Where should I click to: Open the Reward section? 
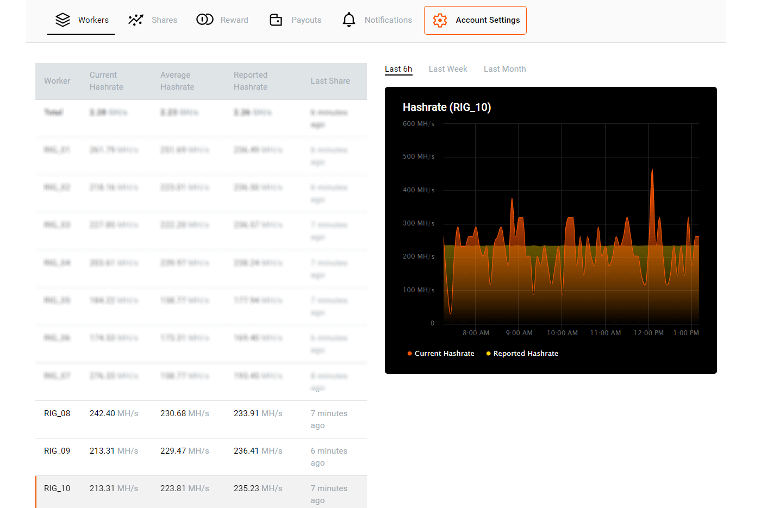[234, 20]
